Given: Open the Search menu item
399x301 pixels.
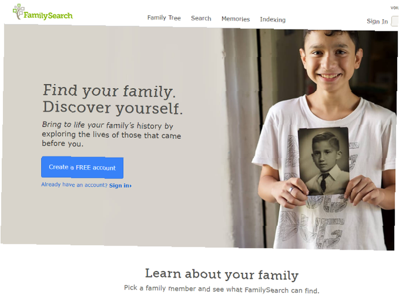Looking at the screenshot, I should (201, 18).
